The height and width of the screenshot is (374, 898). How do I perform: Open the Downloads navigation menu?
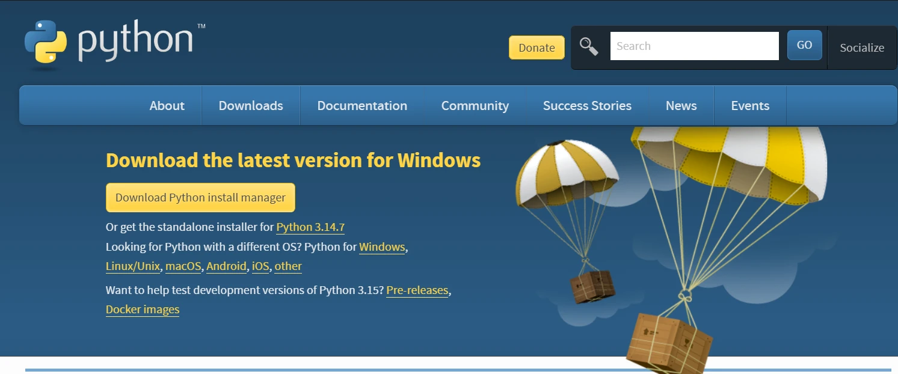tap(251, 105)
